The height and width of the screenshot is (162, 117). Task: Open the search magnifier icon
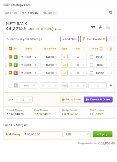point(111,13)
